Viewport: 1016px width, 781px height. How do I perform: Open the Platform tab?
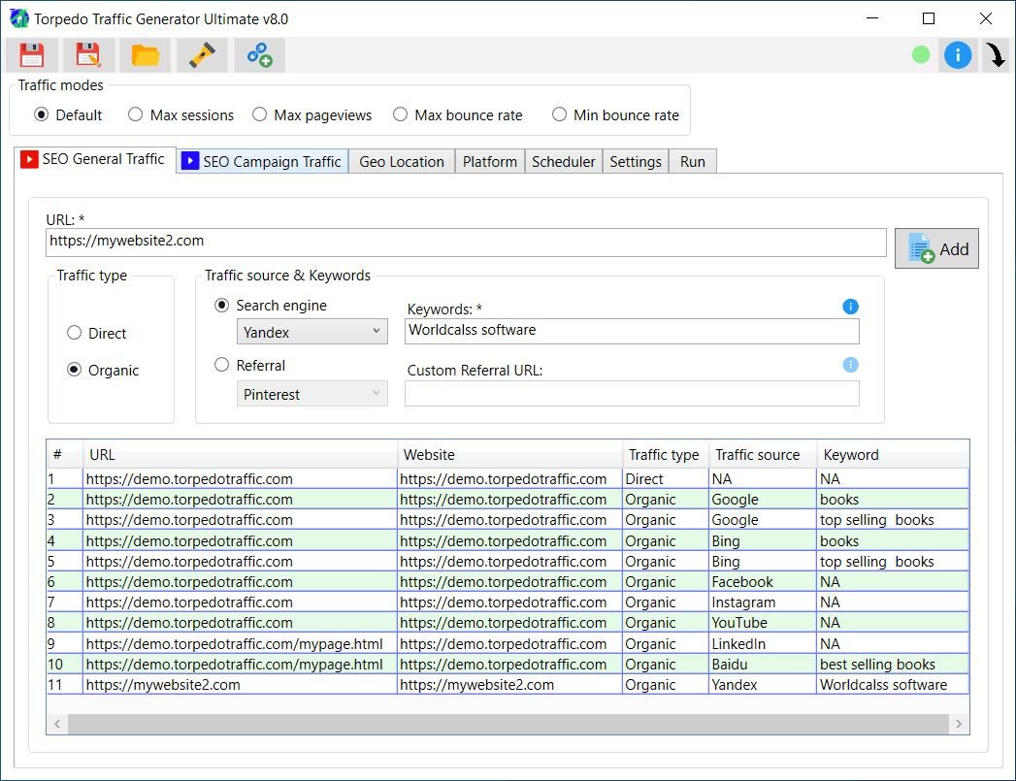tap(490, 161)
